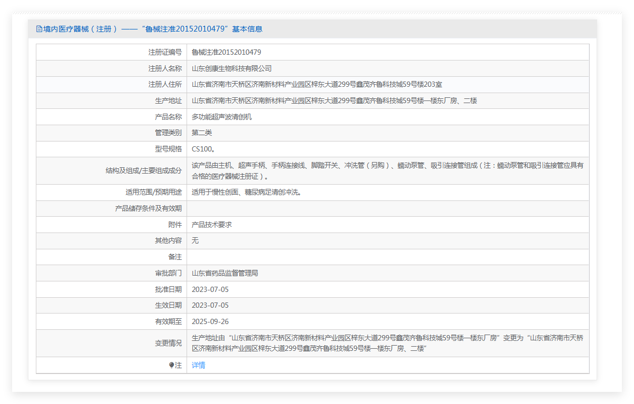Viewport: 634px width, 404px height.
Task: Select effective date 2023-07-05 in 生效日期 row
Action: coord(210,306)
